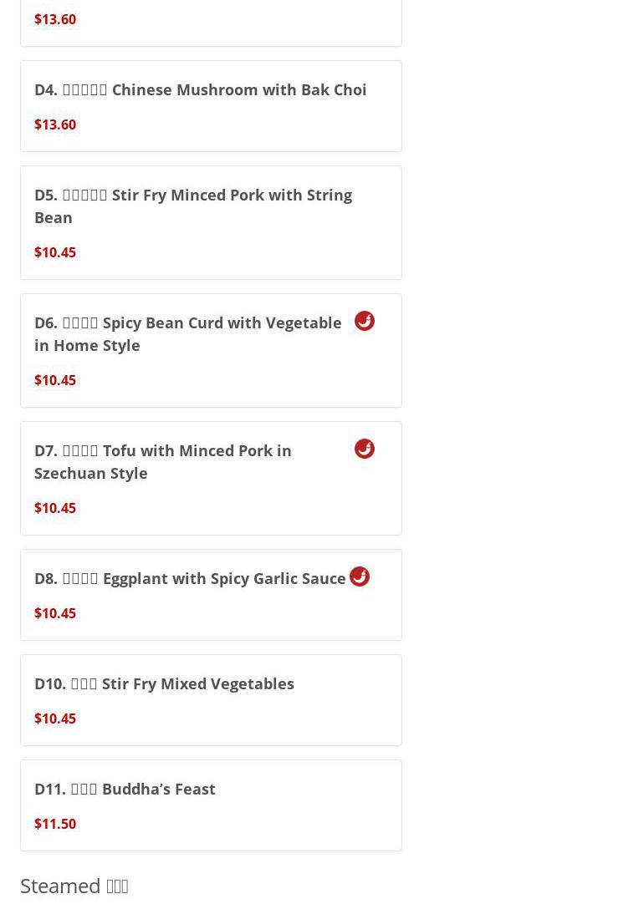Click the spicy icon beside Tofu with Minced Pork
Image resolution: width=644 pixels, height=904 pixels.
point(365,449)
